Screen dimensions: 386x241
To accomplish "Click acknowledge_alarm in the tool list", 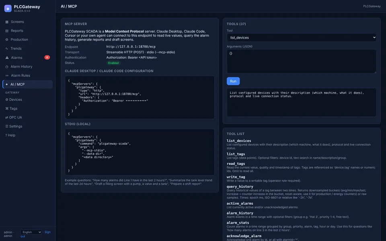I will coord(244,236).
